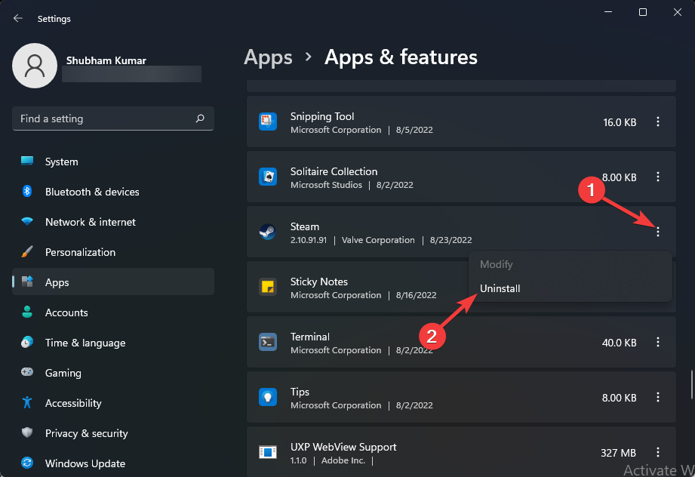The width and height of the screenshot is (695, 477).
Task: Open Bluetooth & devices settings
Action: click(x=113, y=192)
